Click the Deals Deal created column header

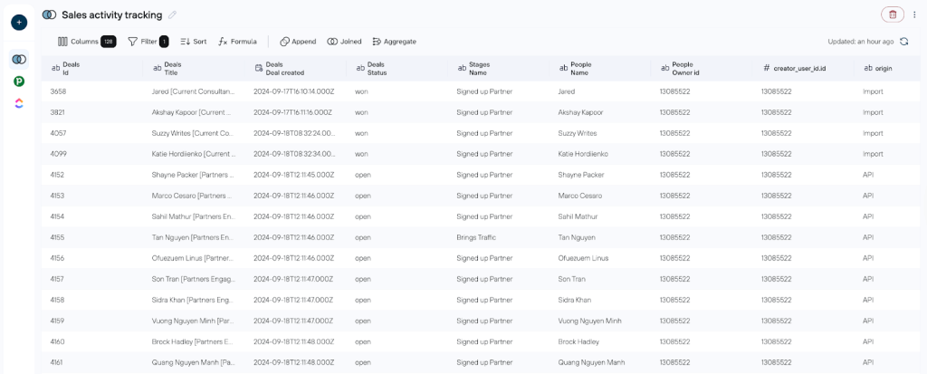click(285, 68)
